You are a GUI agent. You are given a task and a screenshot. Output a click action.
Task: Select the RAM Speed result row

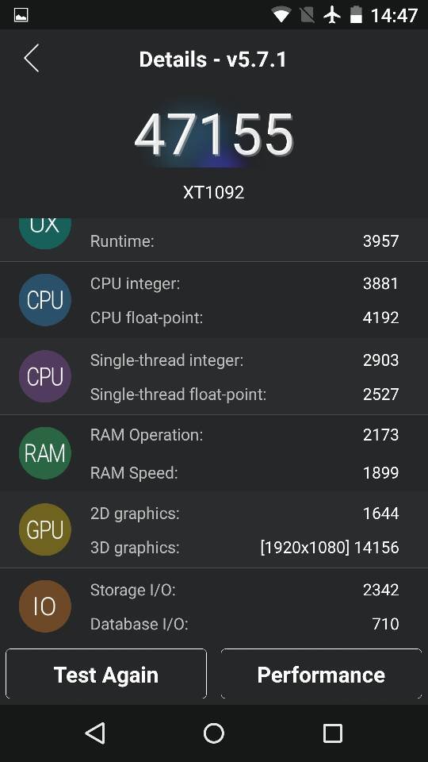(245, 472)
